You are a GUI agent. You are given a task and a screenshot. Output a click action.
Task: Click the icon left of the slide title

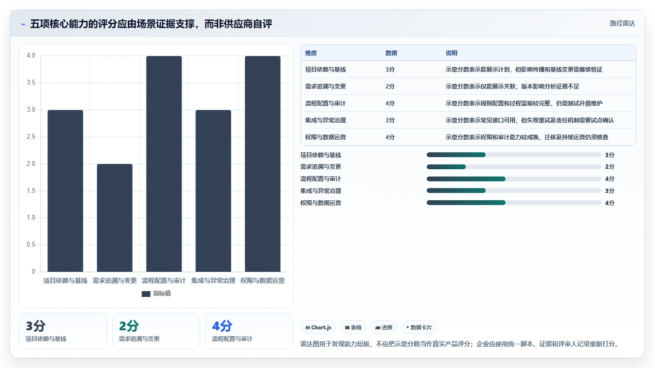point(23,24)
